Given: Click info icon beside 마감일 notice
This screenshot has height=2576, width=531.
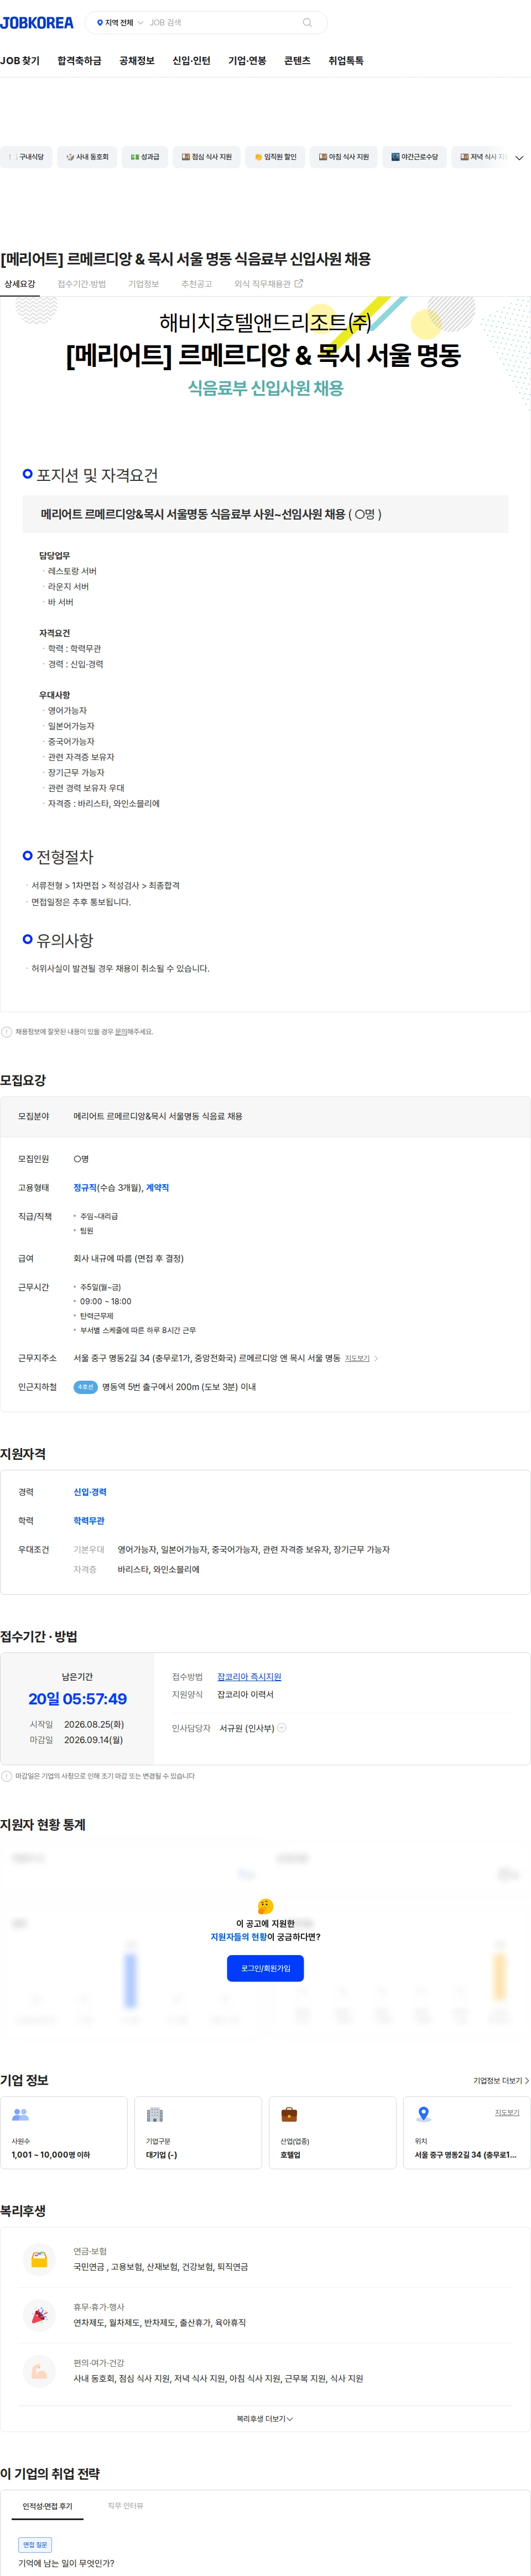Looking at the screenshot, I should (6, 1777).
